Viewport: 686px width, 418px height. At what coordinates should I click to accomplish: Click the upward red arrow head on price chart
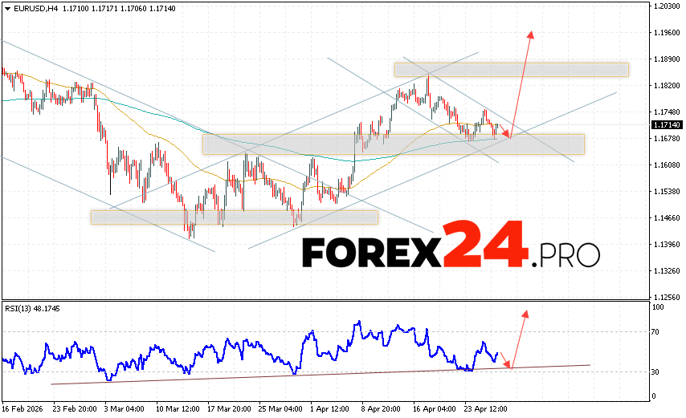point(531,34)
